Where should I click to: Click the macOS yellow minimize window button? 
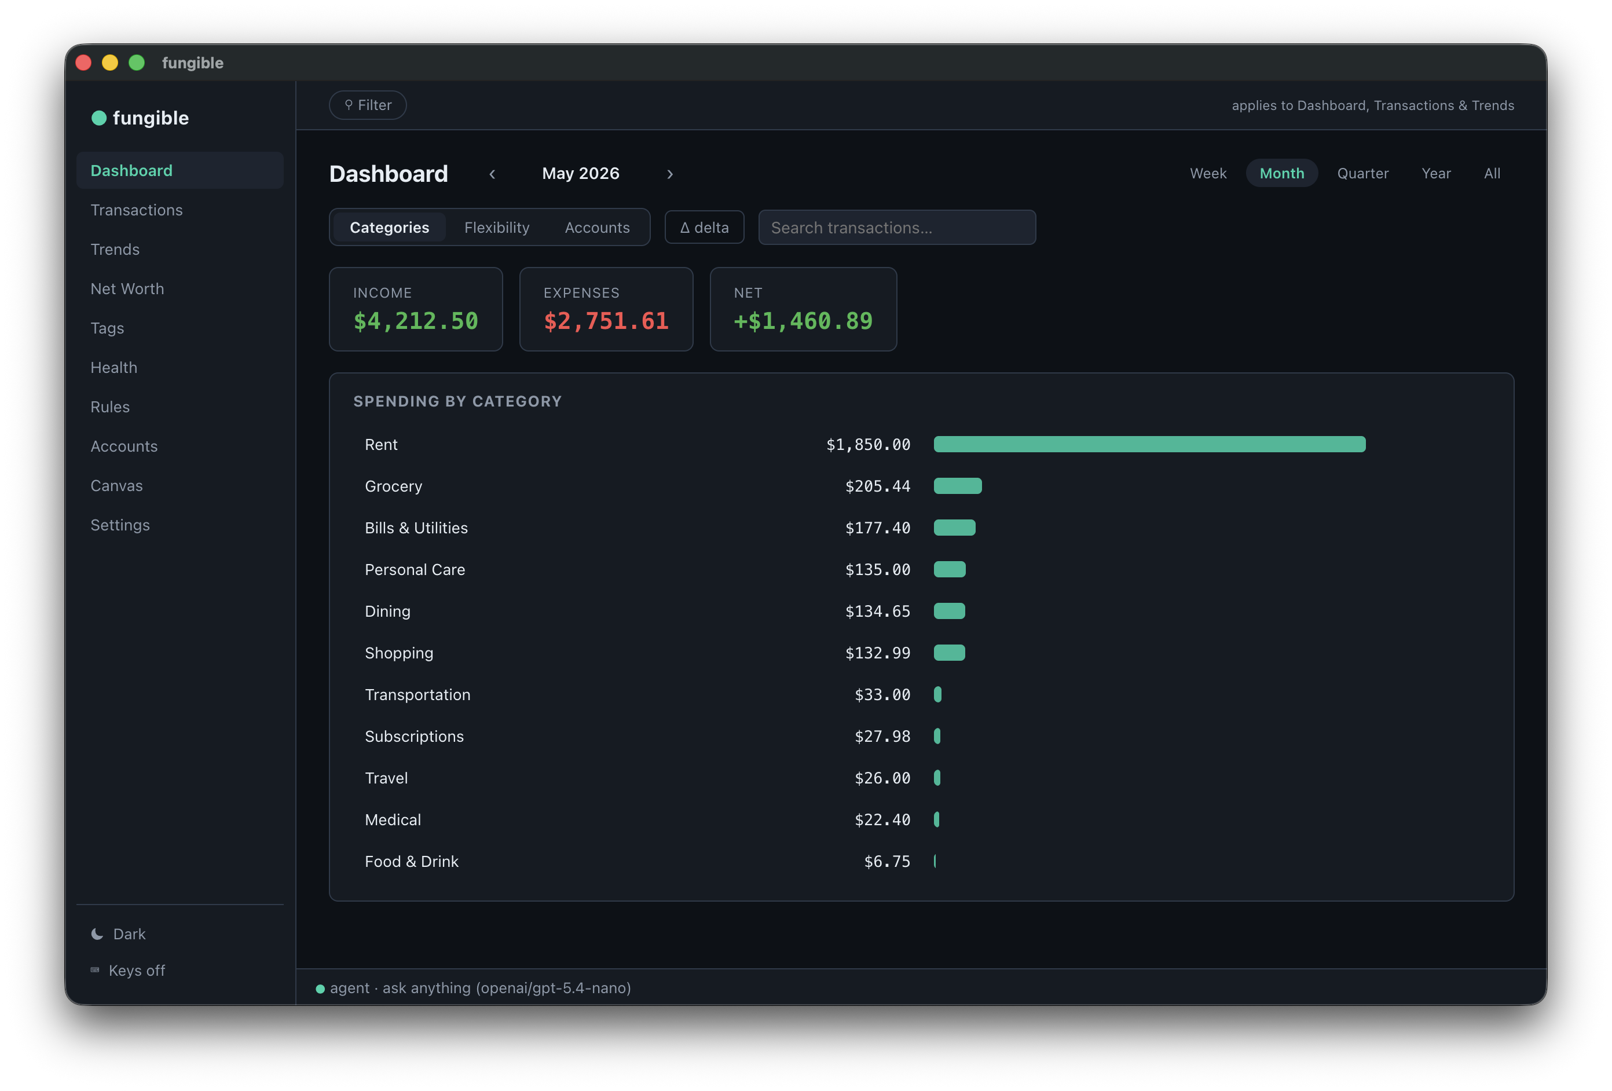click(109, 63)
